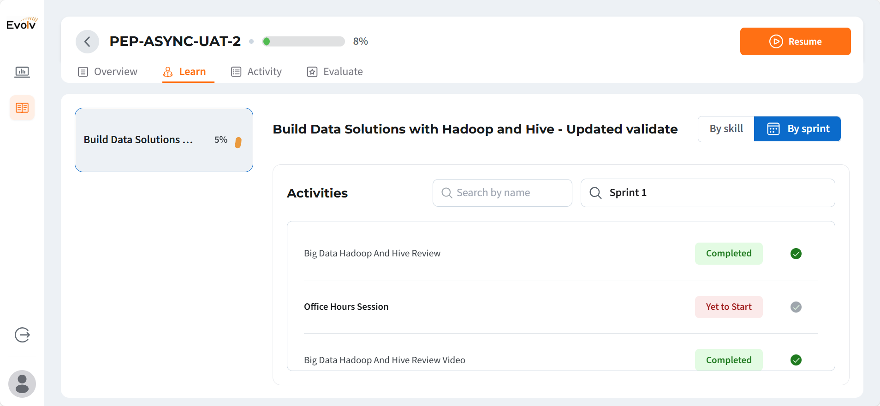Expand the Build Data Solutions course card
Image resolution: width=880 pixels, height=406 pixels.
click(x=164, y=140)
